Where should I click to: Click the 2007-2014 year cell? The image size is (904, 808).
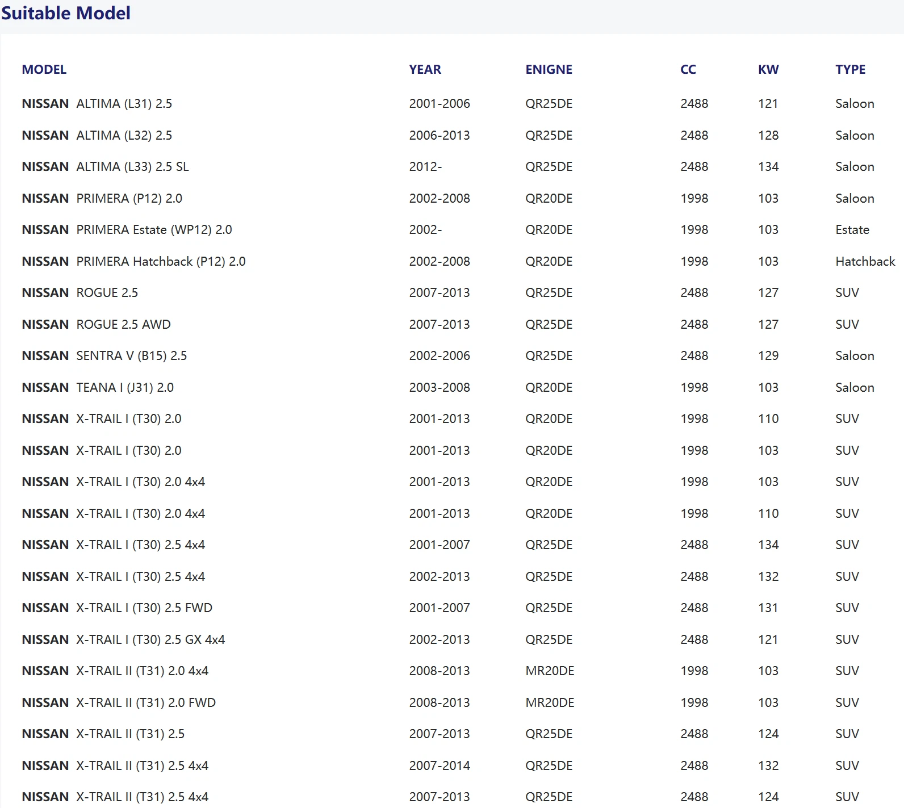point(440,765)
